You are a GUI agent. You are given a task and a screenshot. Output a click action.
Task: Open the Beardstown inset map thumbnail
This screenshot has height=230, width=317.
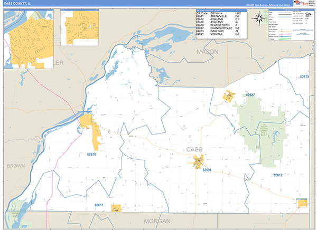pos(29,39)
